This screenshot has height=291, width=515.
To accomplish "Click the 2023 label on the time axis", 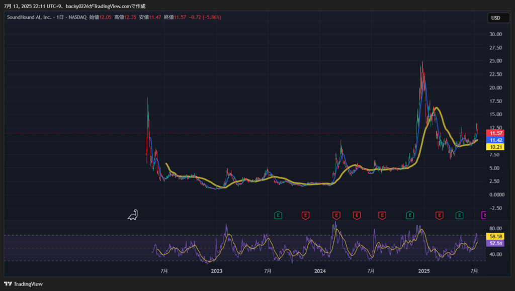I will (x=217, y=271).
